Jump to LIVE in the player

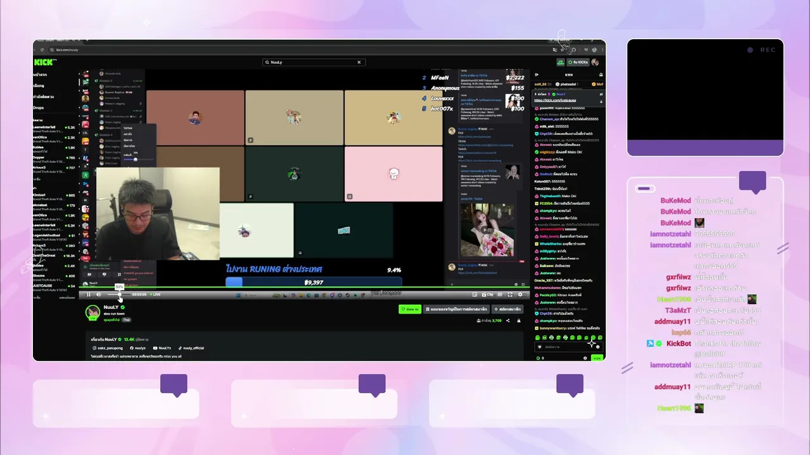[155, 294]
